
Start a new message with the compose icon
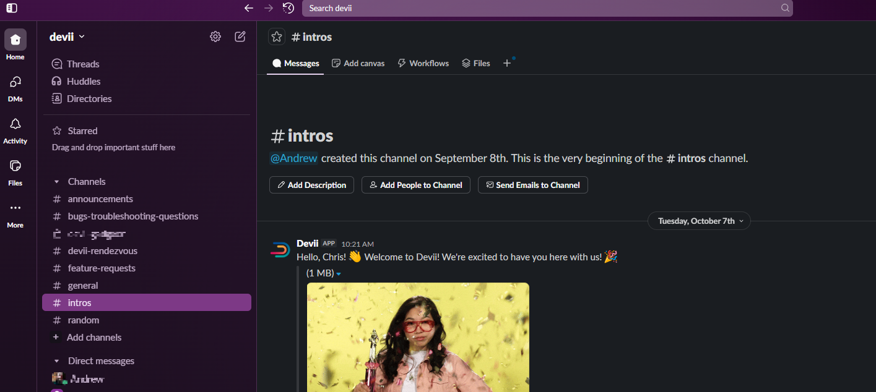[240, 36]
